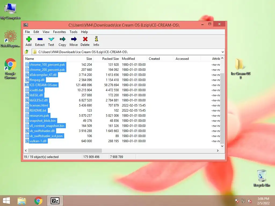275x206 pixels.
Task: Click the Move toolbar icon
Action: (74, 39)
